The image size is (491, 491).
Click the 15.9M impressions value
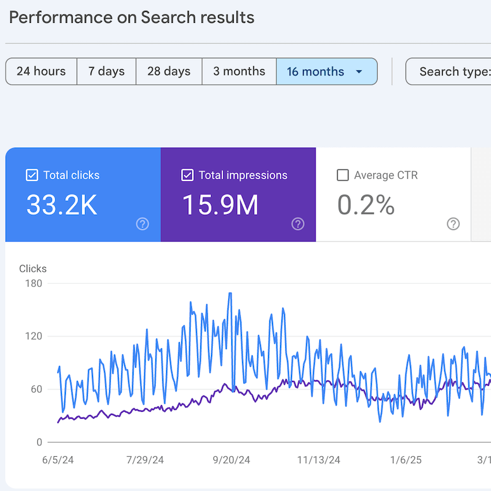[x=220, y=205]
